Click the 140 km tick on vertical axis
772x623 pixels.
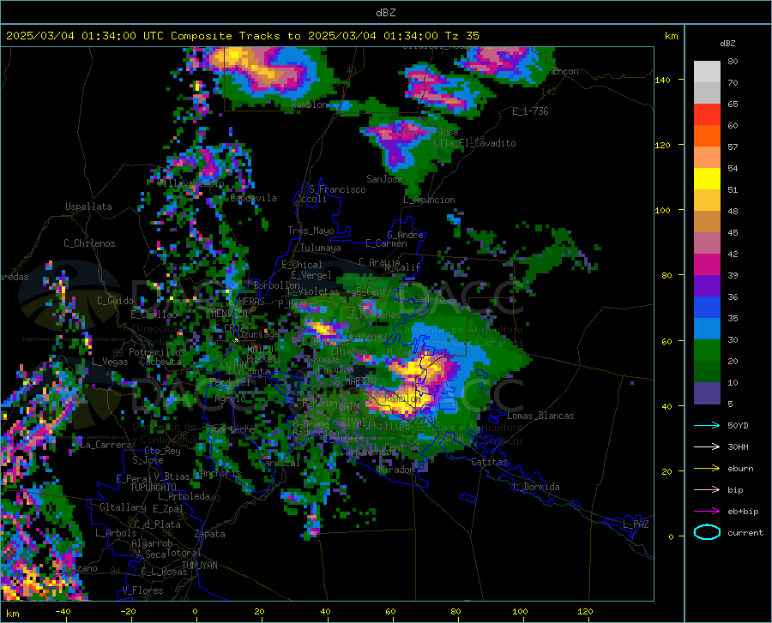662,80
